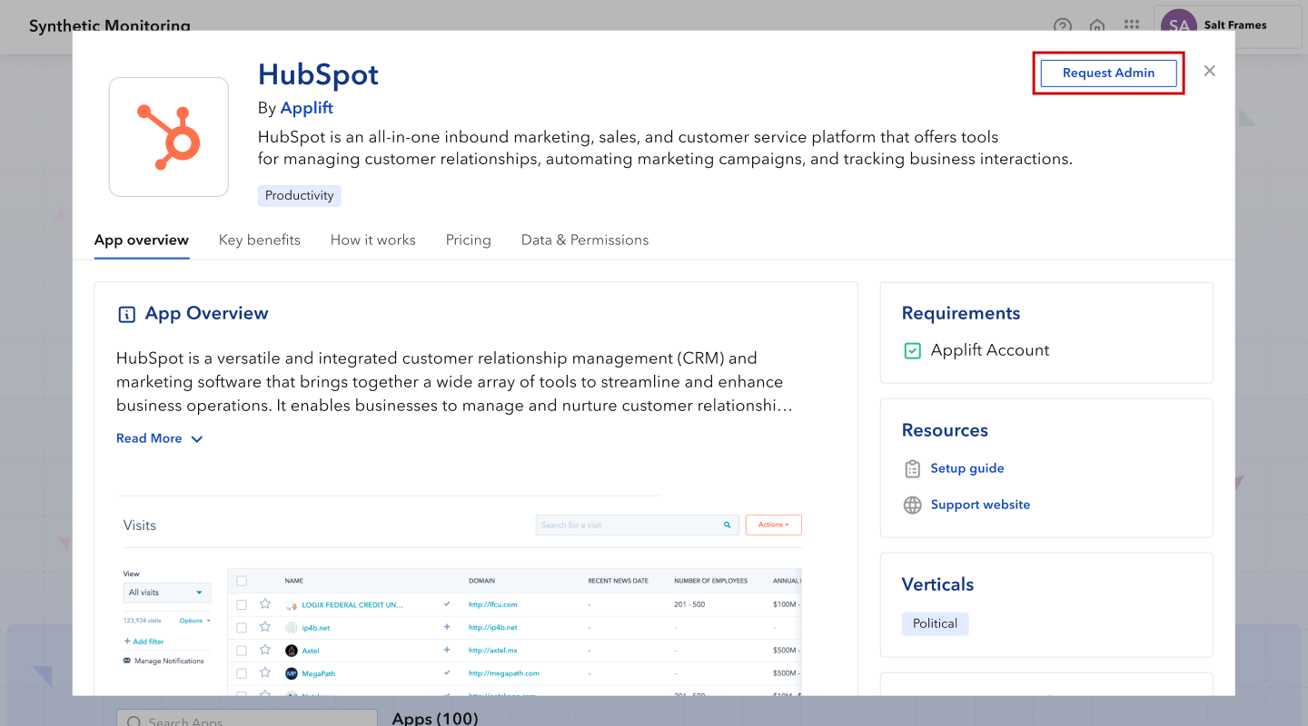Click the magnifier icon in visit search
This screenshot has width=1308, height=726.
[x=727, y=525]
